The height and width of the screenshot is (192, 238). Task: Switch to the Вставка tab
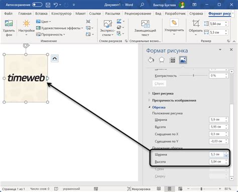coord(41,14)
